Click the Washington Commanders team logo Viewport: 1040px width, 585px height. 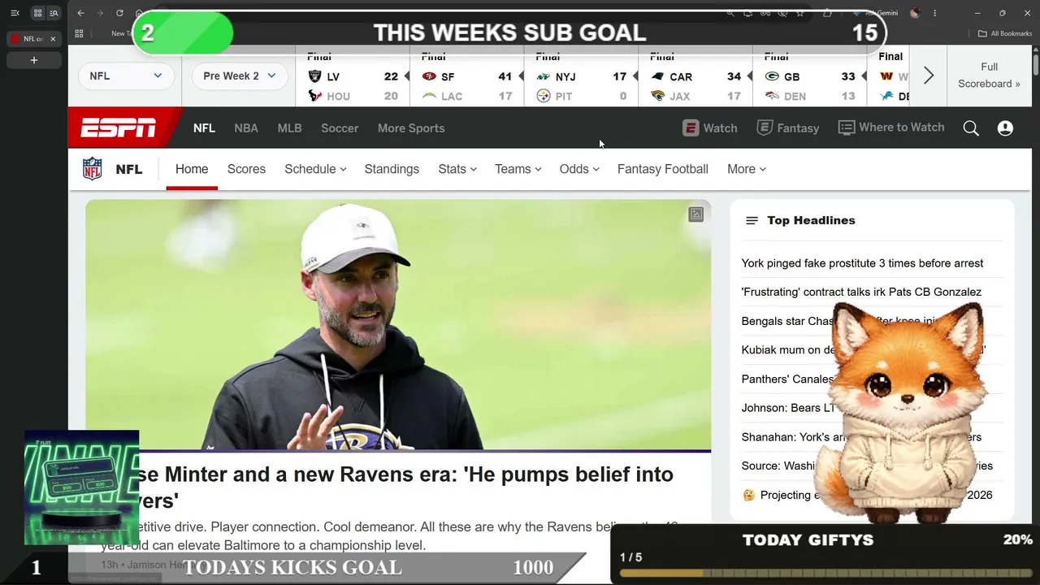(x=886, y=76)
